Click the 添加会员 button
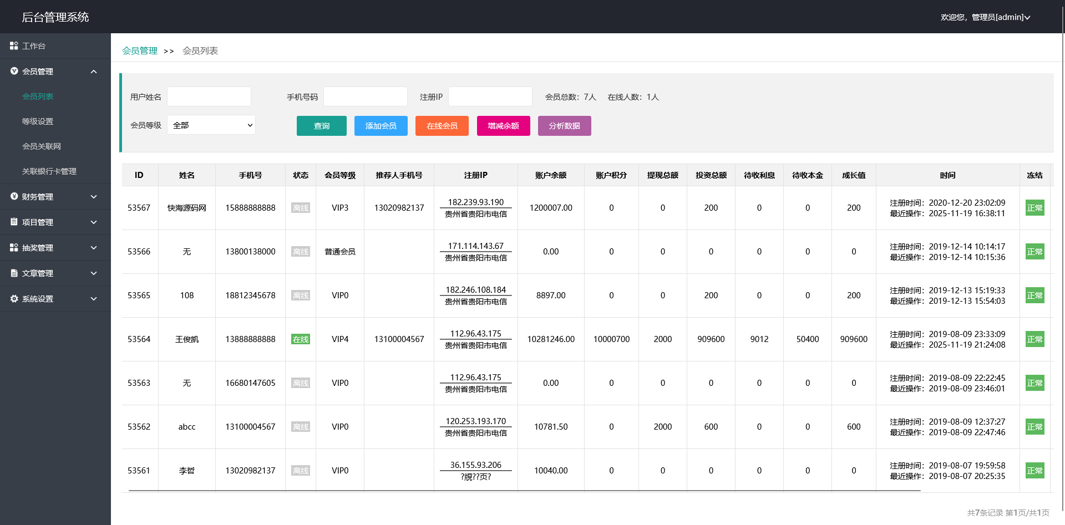This screenshot has height=525, width=1065. point(381,126)
